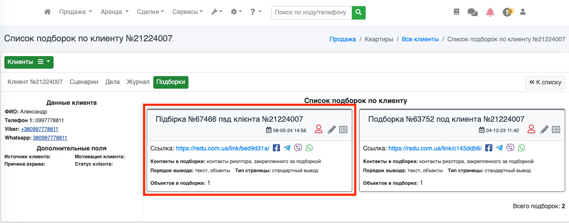Open the wrench tools dropdown
Viewport: 569px width, 223px height.
click(x=216, y=12)
